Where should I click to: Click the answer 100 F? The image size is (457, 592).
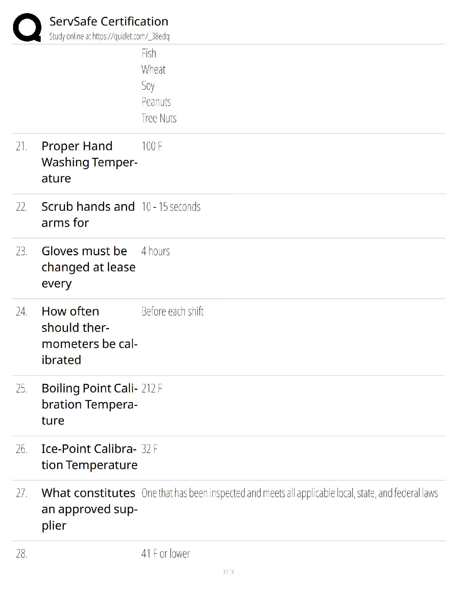tap(152, 146)
